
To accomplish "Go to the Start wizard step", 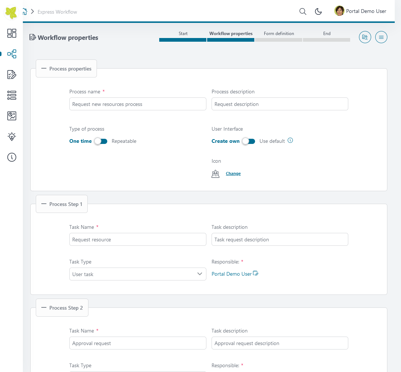I will click(x=183, y=37).
